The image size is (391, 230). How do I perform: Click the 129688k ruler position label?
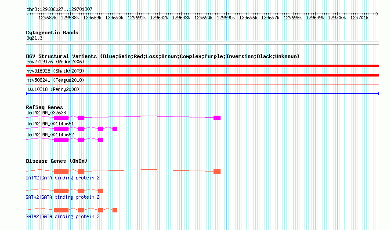[x=70, y=18]
